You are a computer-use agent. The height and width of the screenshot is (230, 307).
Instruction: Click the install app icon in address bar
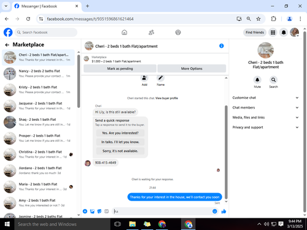pyautogui.click(x=239, y=19)
